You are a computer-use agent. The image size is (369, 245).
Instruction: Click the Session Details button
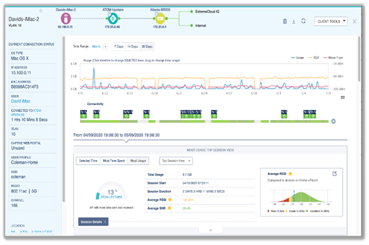point(93,222)
